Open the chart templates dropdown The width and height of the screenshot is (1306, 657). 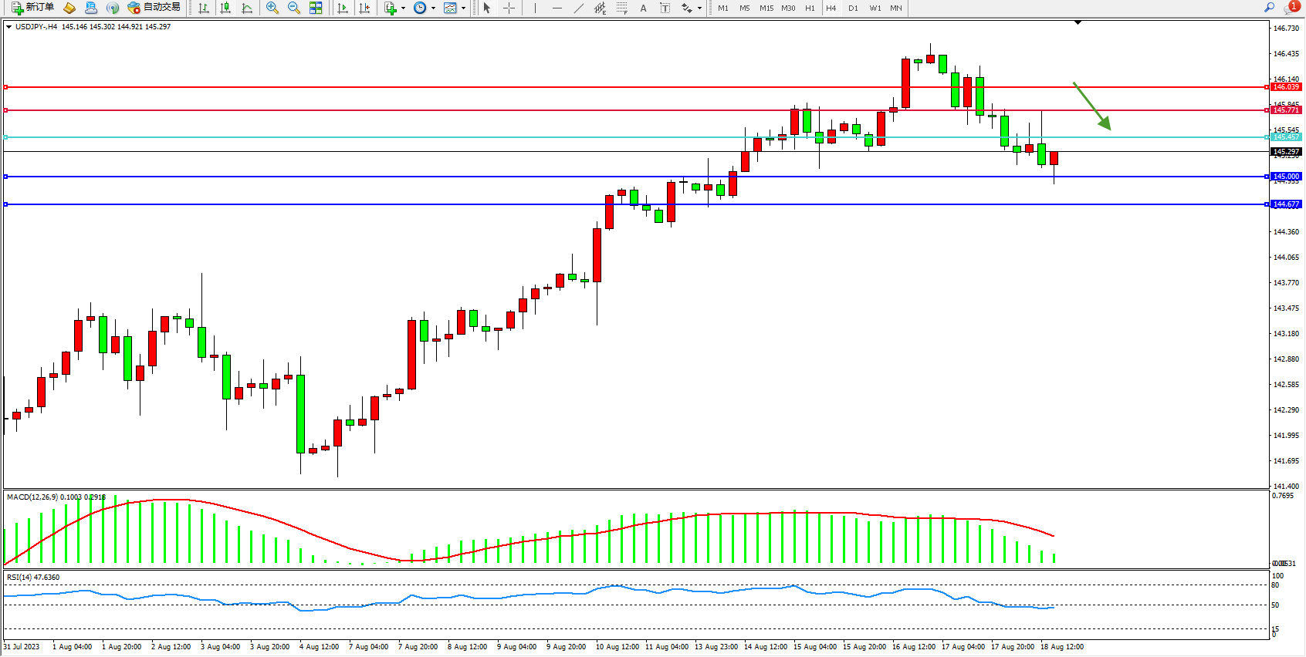click(x=463, y=8)
